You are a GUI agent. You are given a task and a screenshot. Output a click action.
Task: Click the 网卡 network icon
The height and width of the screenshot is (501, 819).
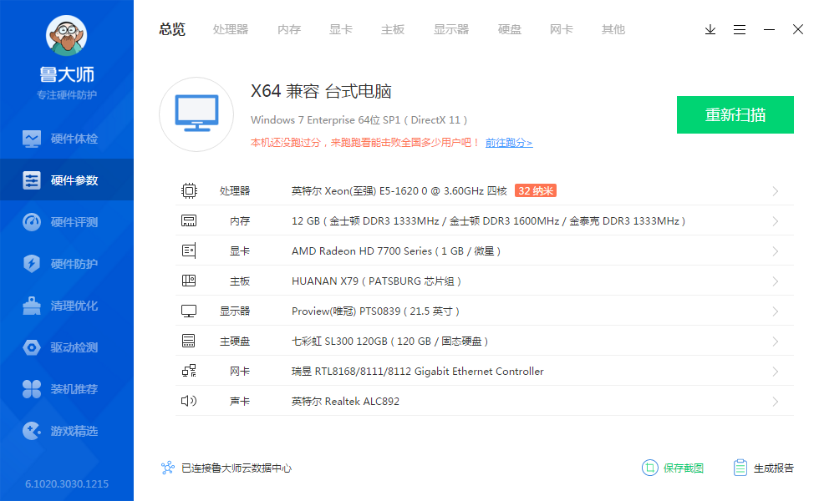click(x=189, y=371)
